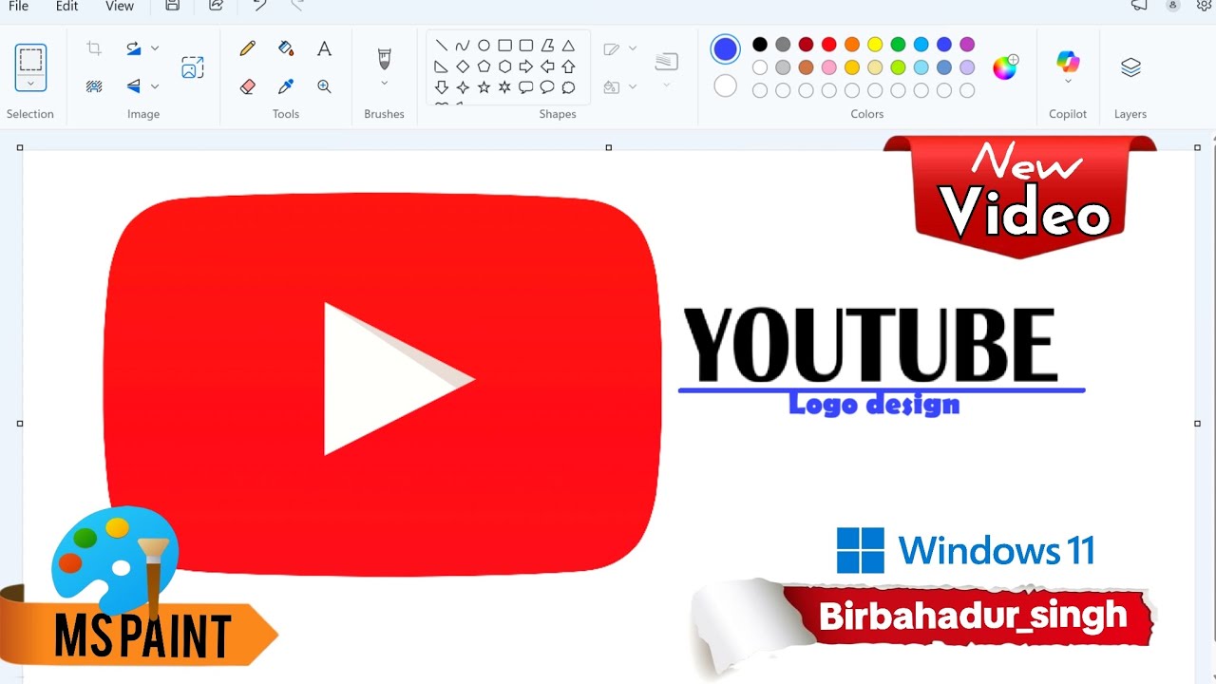Choose the Five-point star shape

pyautogui.click(x=484, y=87)
